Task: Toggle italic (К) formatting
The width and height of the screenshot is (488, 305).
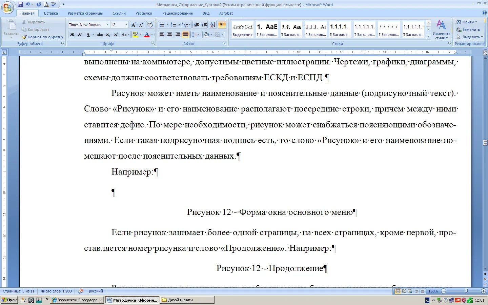Action: click(80, 35)
